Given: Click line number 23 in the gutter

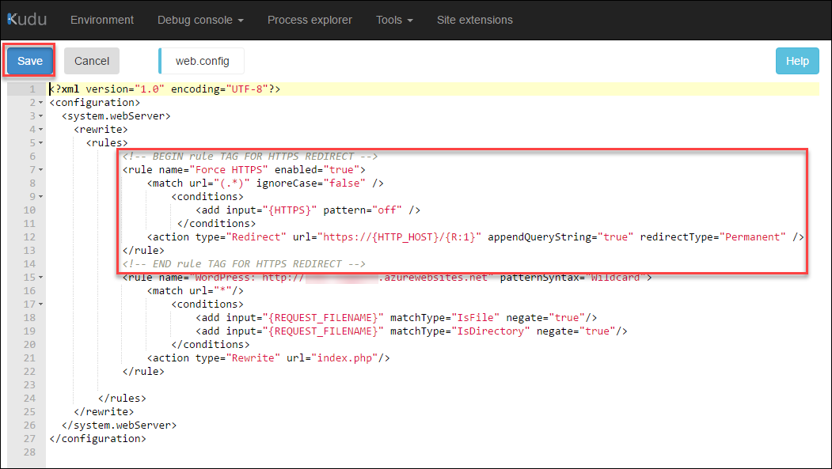Looking at the screenshot, I should tap(30, 384).
